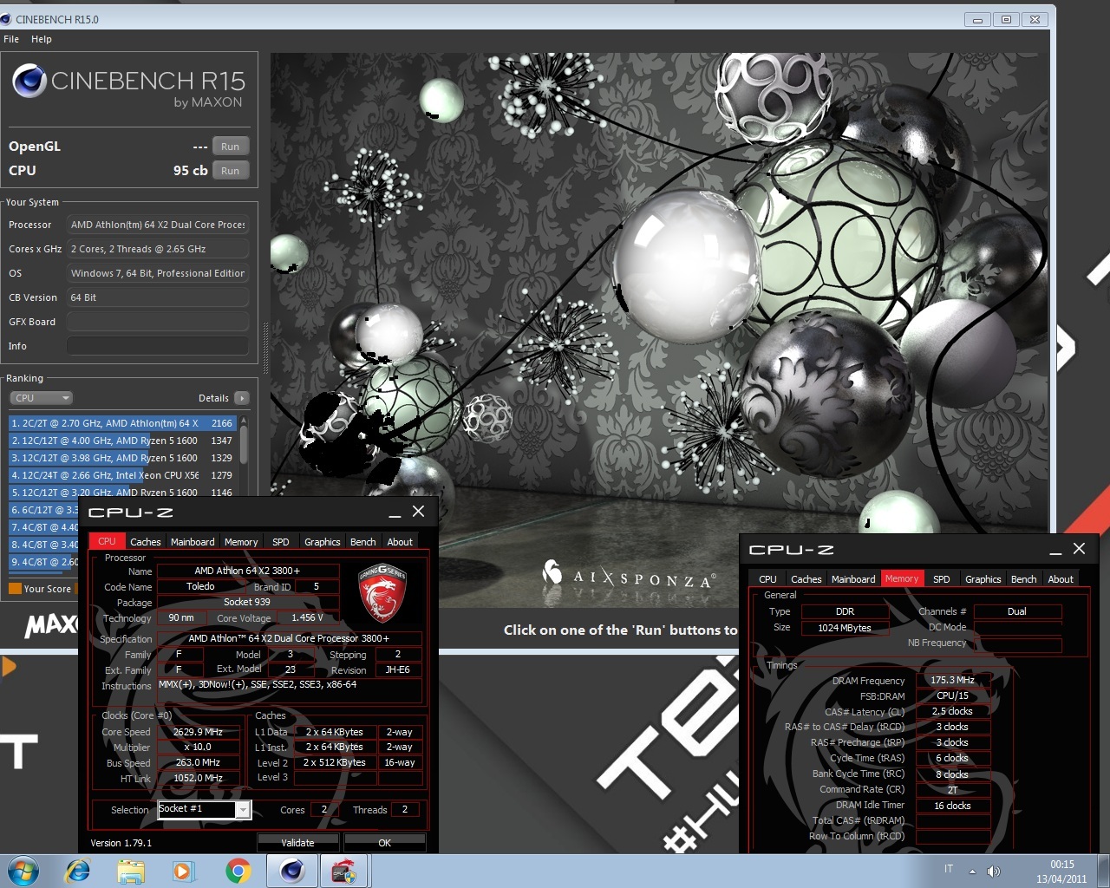Screen dimensions: 1110x888
Task: Open the Help menu in Cinebench
Action: point(42,39)
